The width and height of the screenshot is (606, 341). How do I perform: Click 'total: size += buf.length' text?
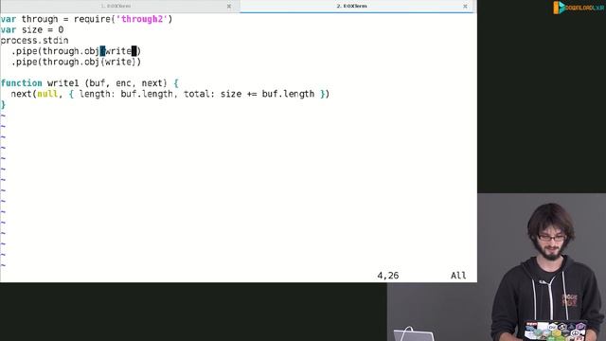(249, 94)
